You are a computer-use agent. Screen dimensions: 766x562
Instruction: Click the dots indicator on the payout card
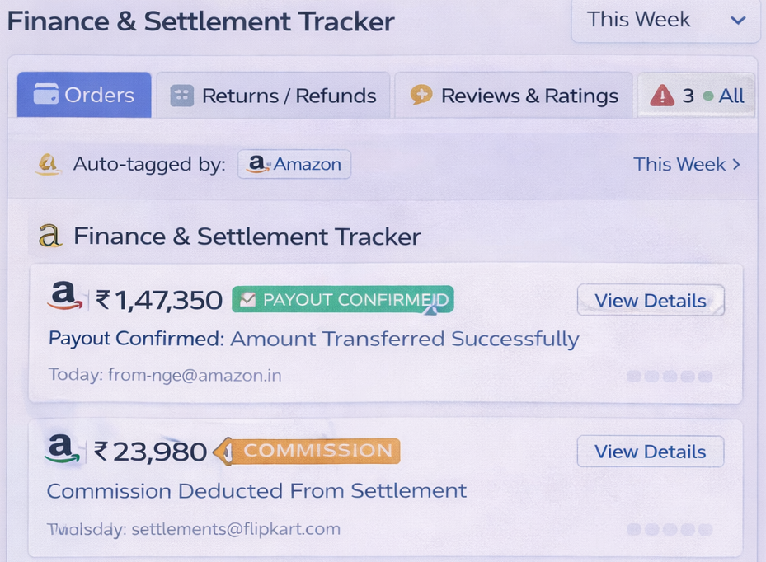click(x=670, y=376)
